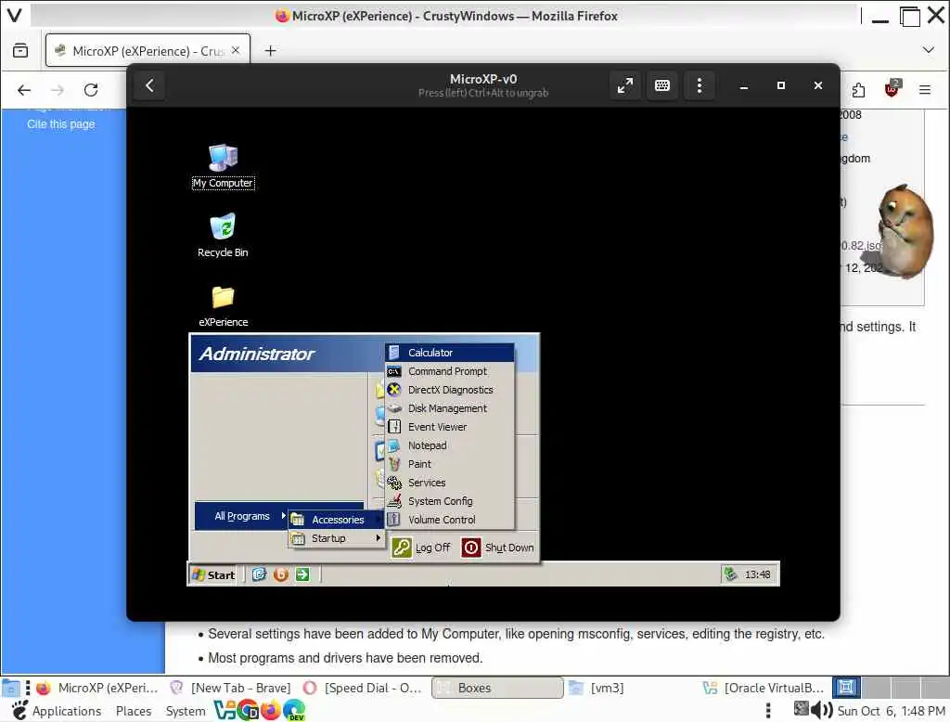The image size is (950, 722).
Task: Go back in Boxes window header
Action: pos(149,85)
